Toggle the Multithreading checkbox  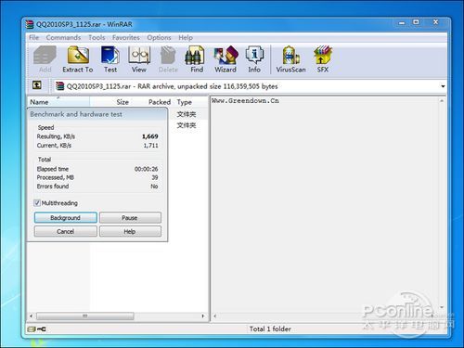pyautogui.click(x=37, y=203)
